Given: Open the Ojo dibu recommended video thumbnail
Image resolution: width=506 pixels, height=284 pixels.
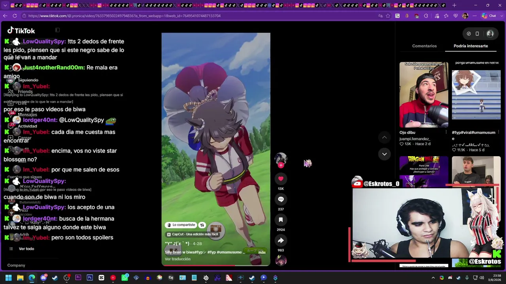Looking at the screenshot, I should 424,95.
